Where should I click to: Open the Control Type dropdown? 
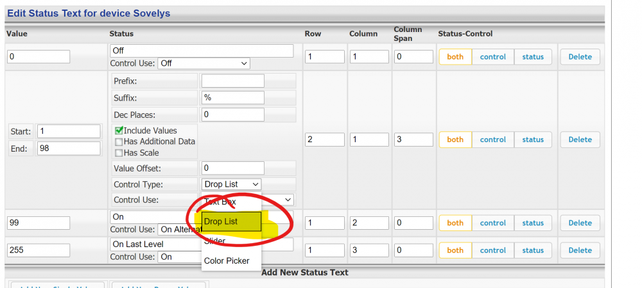(x=231, y=184)
